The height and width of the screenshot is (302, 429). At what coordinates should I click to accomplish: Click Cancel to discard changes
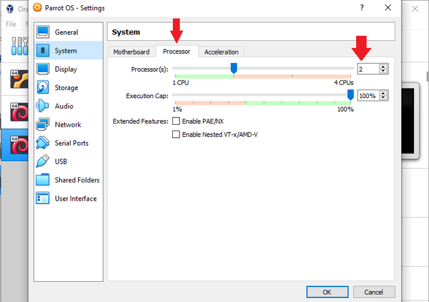pyautogui.click(x=374, y=292)
